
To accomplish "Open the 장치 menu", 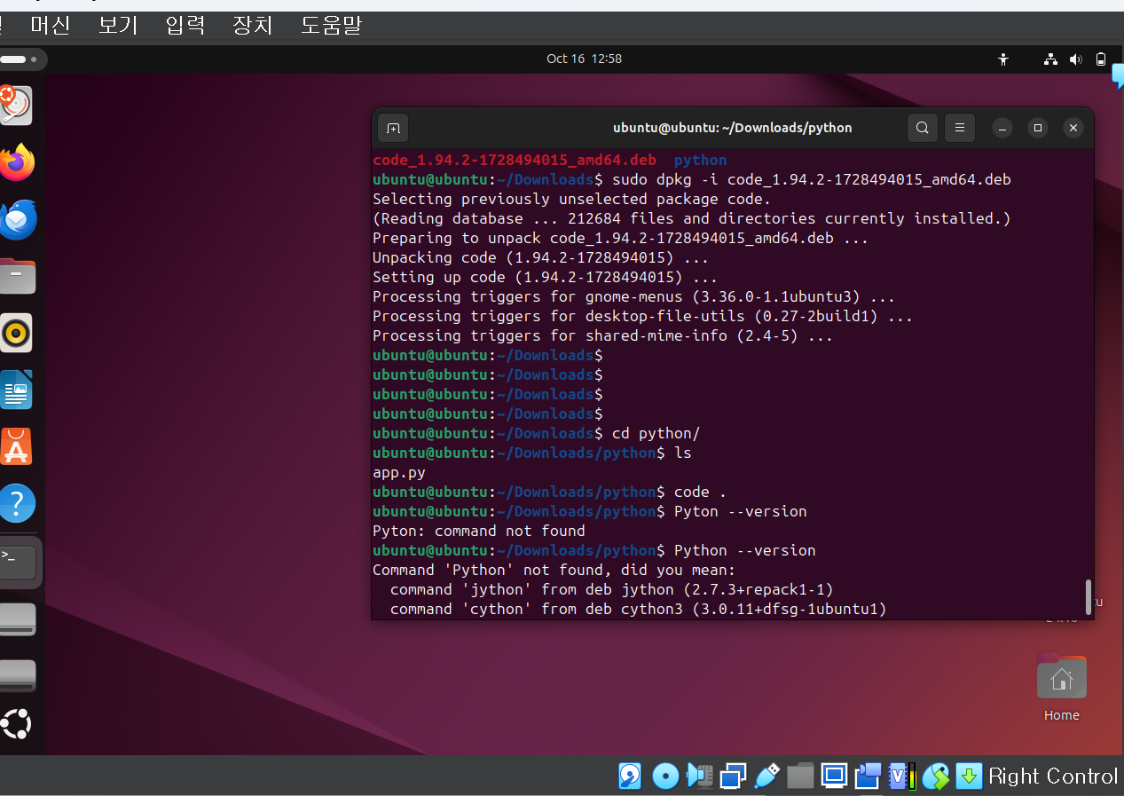I will pyautogui.click(x=253, y=25).
